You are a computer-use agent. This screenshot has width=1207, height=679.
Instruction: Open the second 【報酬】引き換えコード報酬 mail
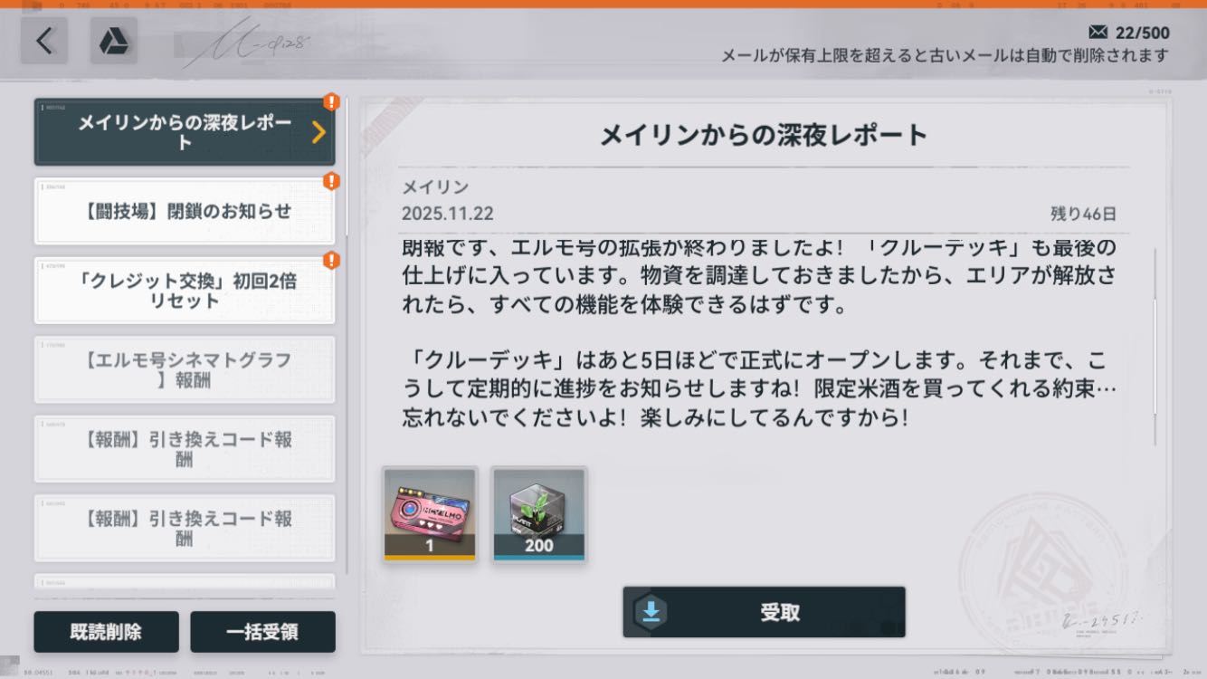pos(185,528)
